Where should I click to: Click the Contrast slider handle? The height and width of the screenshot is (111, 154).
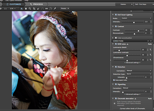coord(138,31)
